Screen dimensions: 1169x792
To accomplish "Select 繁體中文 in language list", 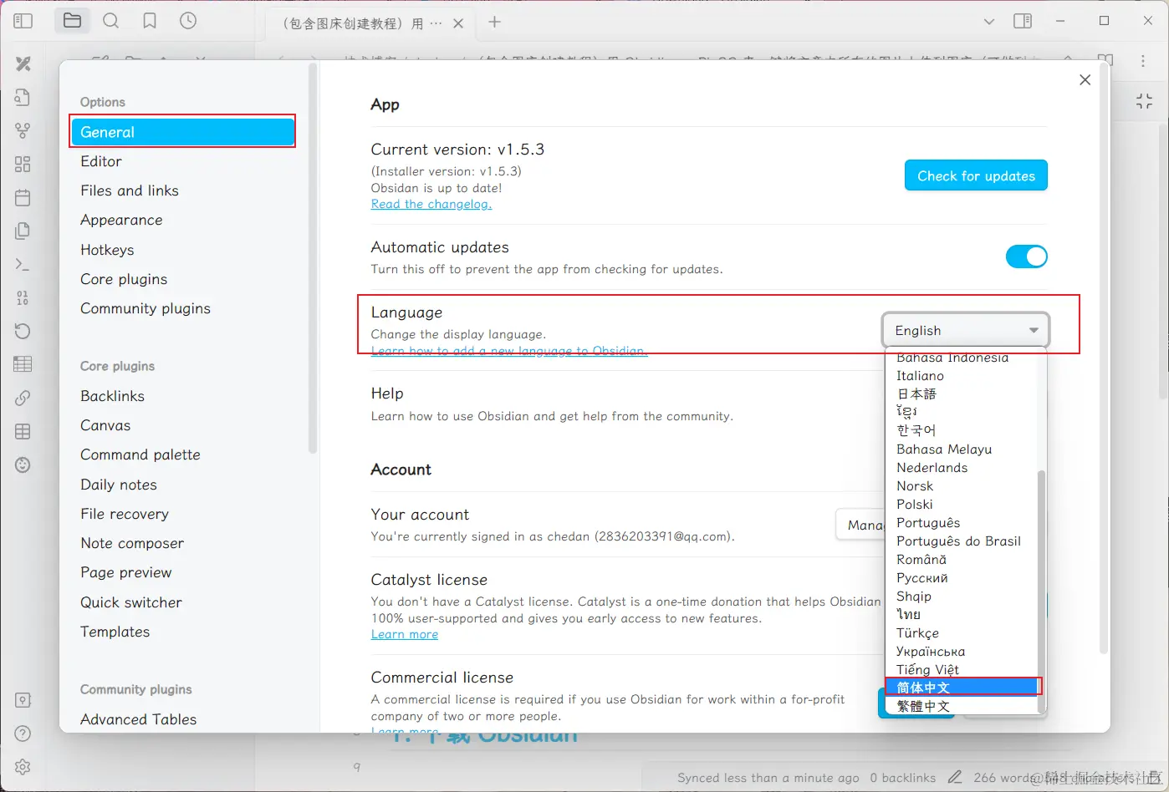I will pyautogui.click(x=962, y=706).
